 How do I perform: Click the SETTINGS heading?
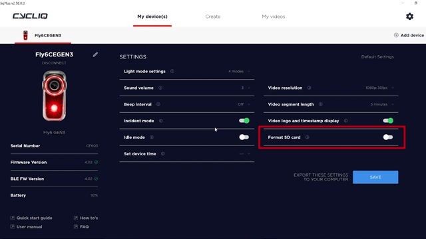point(133,57)
